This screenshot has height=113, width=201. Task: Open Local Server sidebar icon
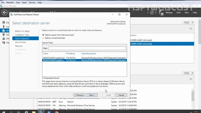point(3,26)
